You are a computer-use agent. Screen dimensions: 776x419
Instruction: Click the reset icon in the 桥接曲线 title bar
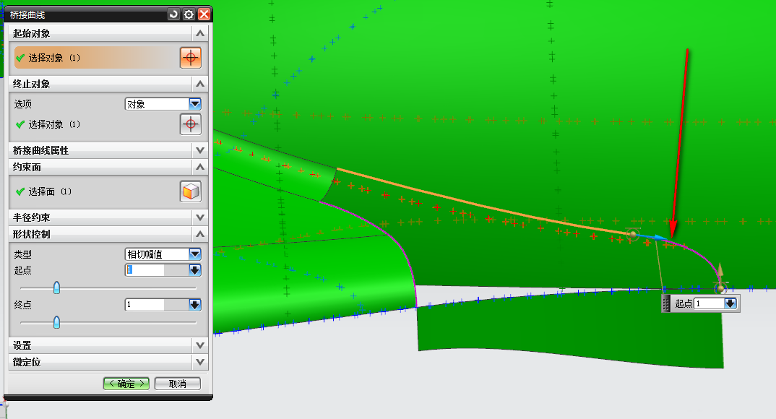coord(173,14)
